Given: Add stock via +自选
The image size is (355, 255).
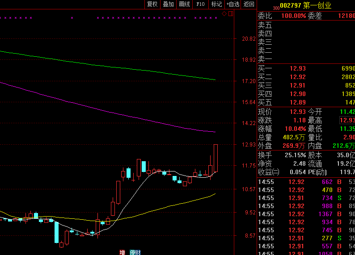Looking at the screenshot, I should (233, 4).
